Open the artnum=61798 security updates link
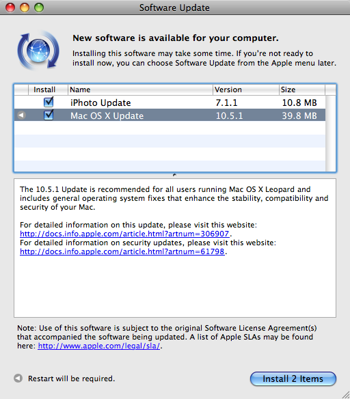Viewport: 350px width, 399px height. click(x=122, y=251)
